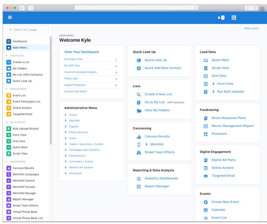Click the View Your Dashboard link
The height and width of the screenshot is (224, 267).
[81, 52]
